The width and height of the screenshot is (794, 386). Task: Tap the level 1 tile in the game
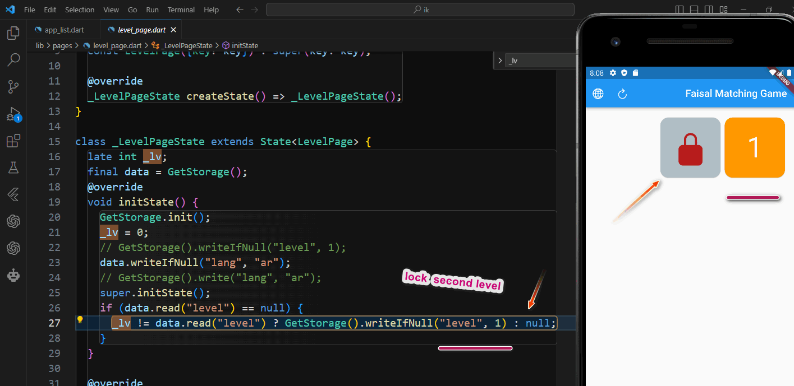click(754, 147)
